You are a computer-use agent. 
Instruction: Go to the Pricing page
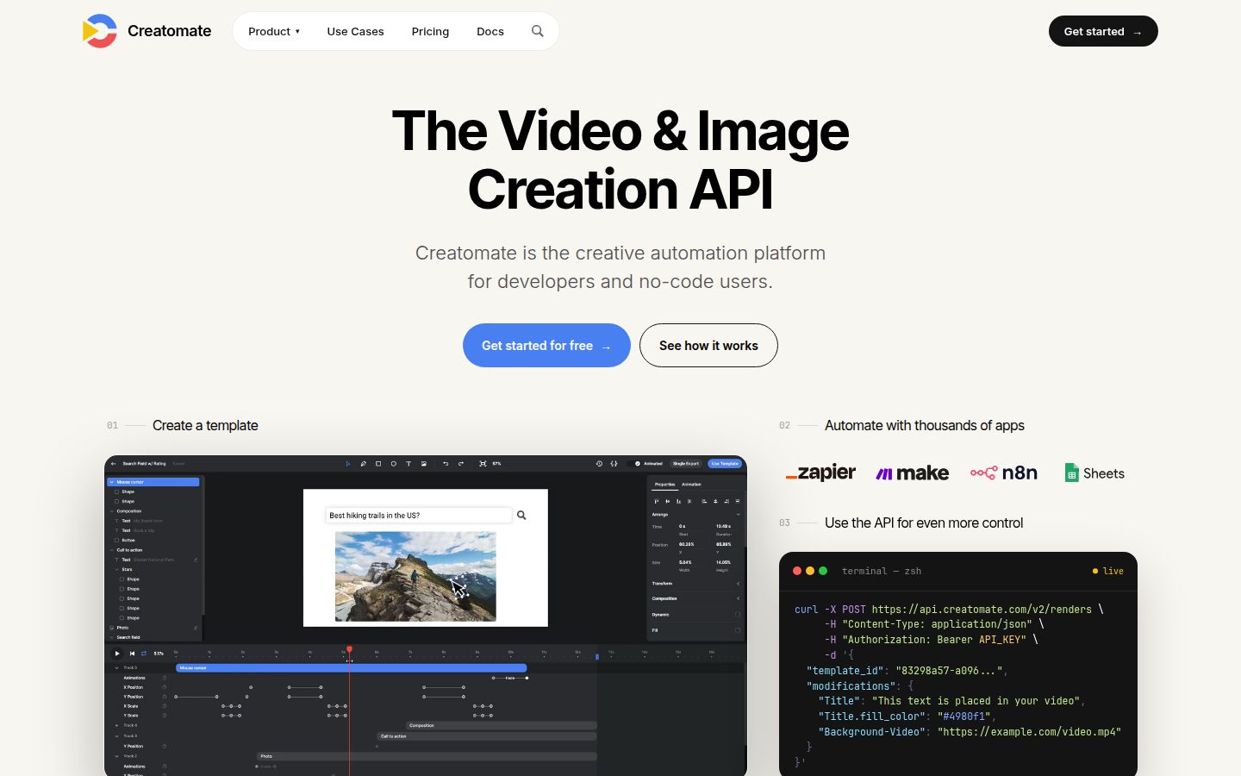430,31
